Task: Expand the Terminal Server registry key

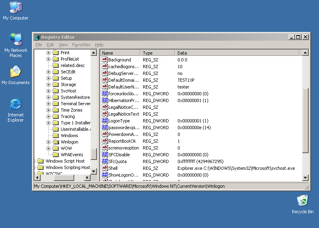Action: [48, 104]
